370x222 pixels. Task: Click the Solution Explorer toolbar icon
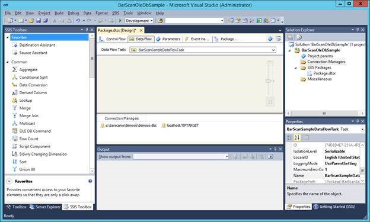(x=231, y=21)
